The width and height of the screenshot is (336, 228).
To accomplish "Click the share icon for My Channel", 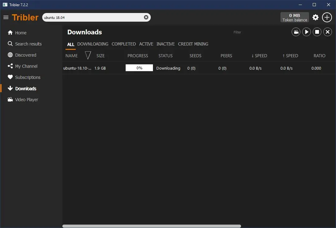I will (10, 66).
